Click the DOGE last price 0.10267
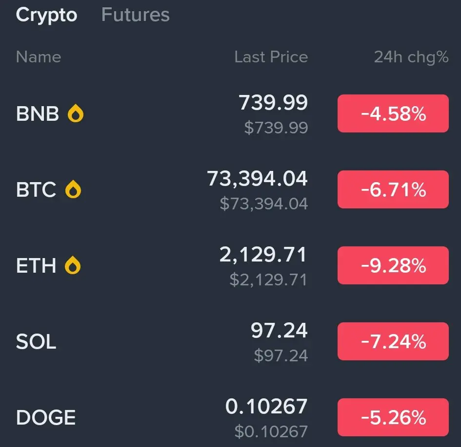The width and height of the screenshot is (461, 447). [266, 406]
